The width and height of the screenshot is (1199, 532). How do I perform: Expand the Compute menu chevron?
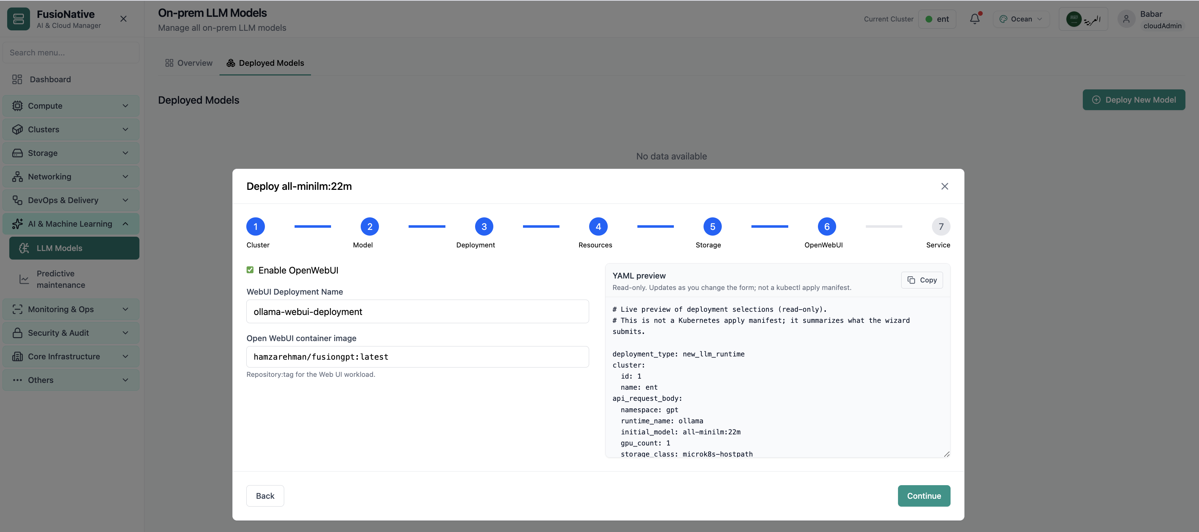click(125, 106)
